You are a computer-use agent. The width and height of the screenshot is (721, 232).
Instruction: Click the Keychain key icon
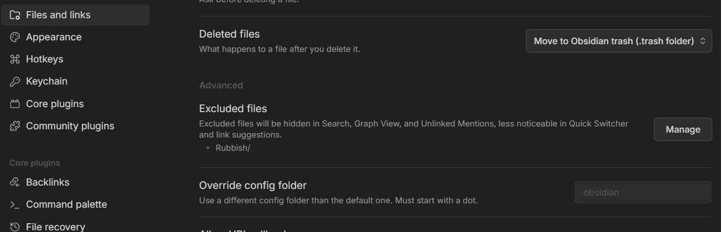pos(15,82)
